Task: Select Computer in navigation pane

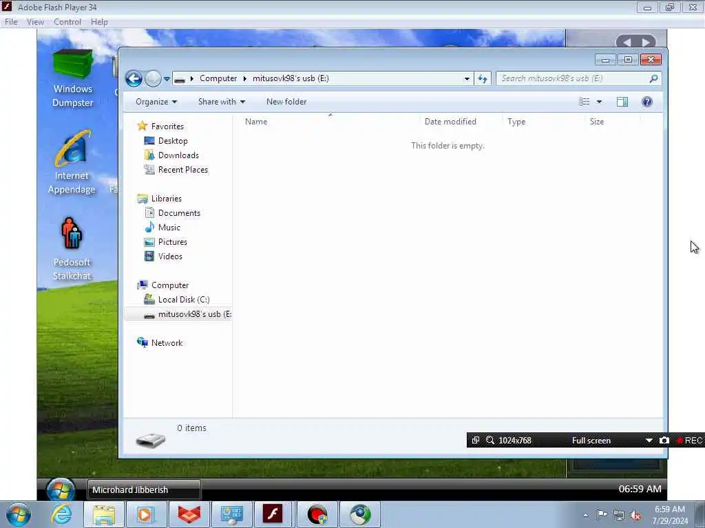Action: pos(170,285)
